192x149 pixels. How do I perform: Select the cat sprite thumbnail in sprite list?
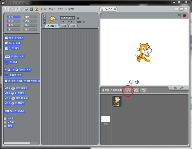[x=117, y=101]
